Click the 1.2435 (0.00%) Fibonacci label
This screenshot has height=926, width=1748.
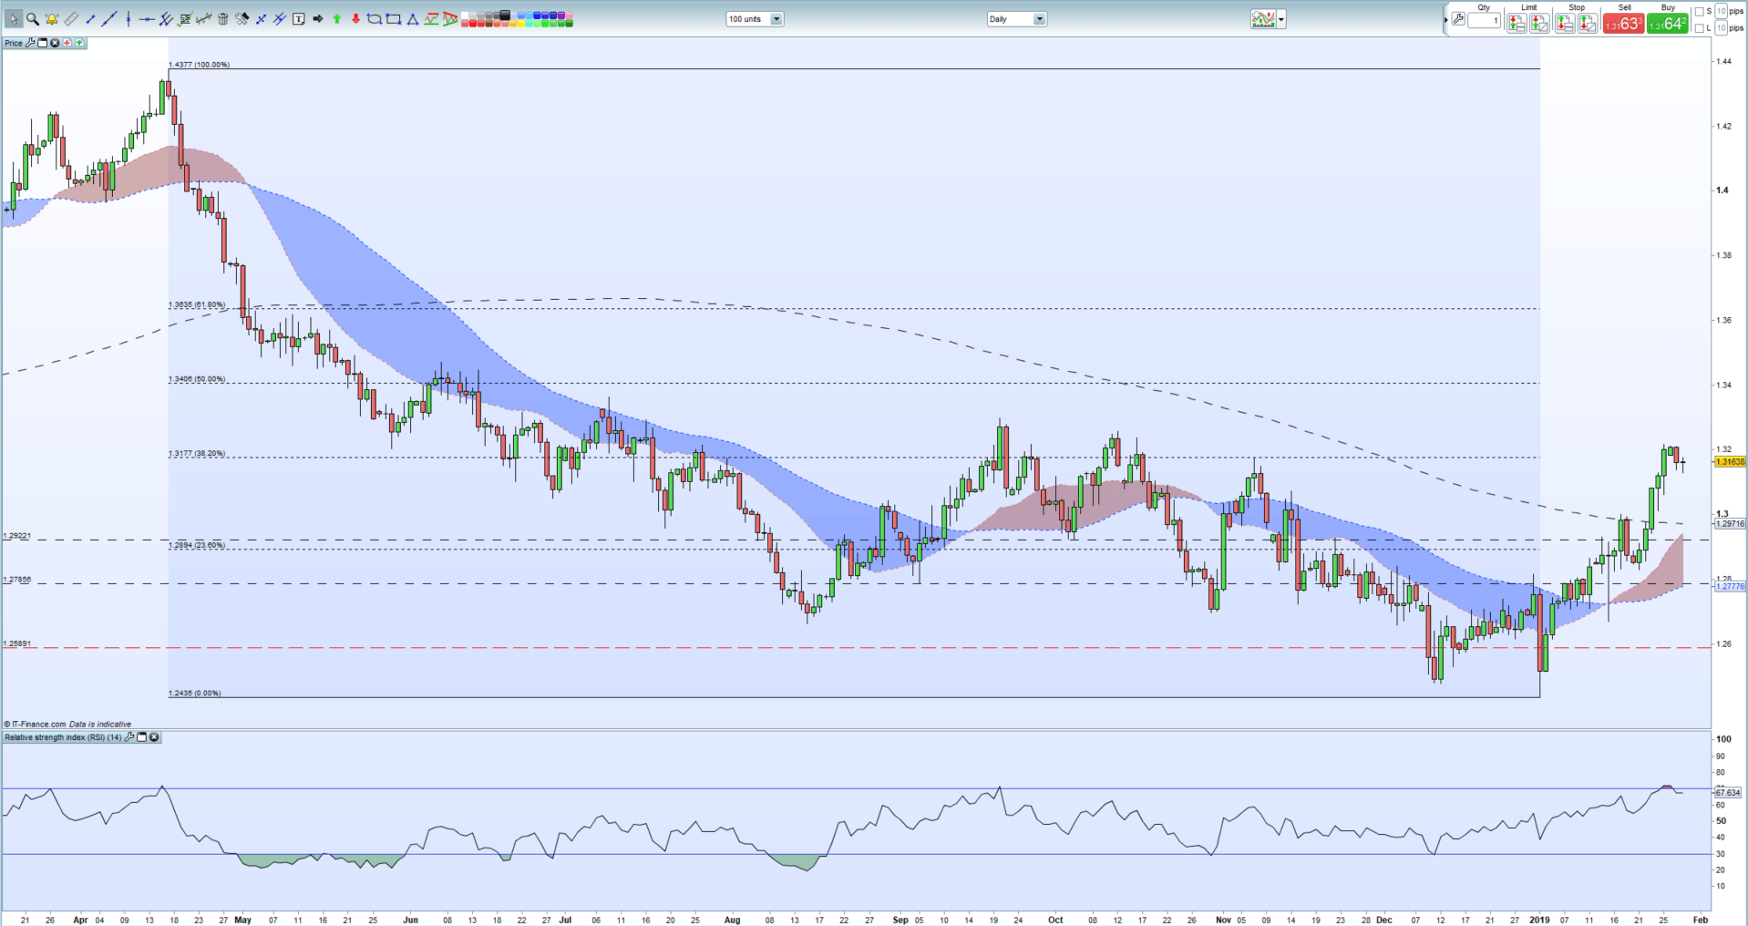195,693
